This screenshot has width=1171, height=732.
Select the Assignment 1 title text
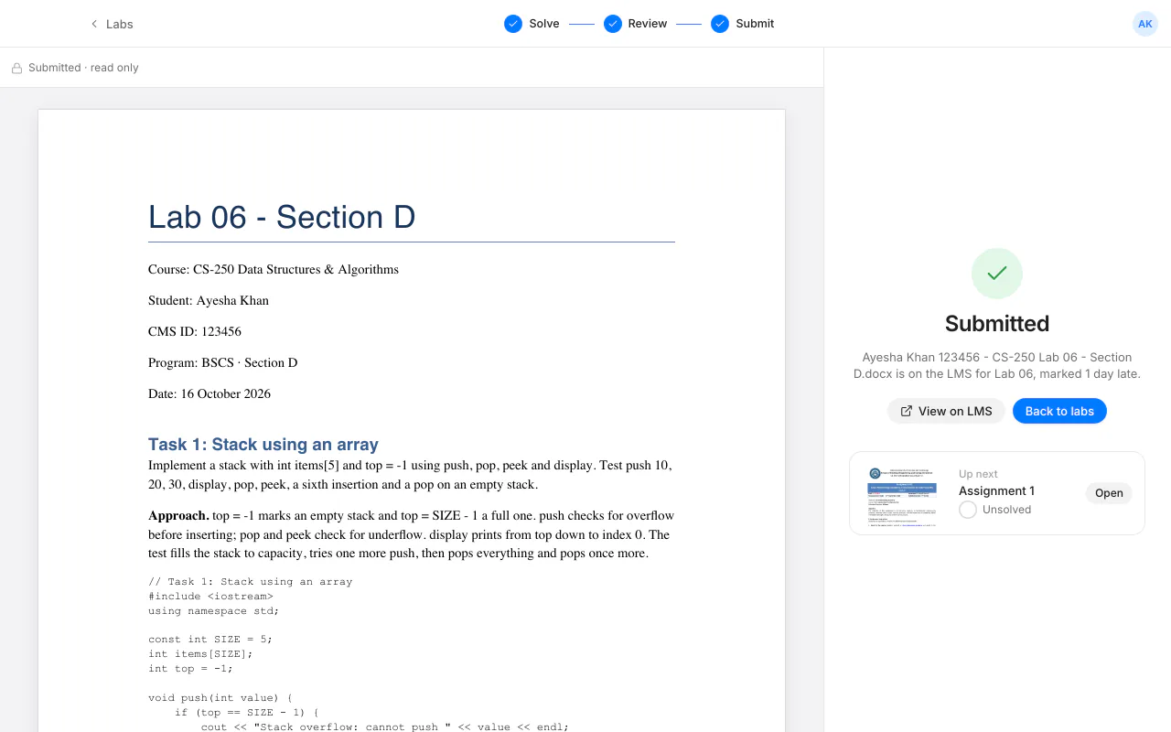click(996, 490)
